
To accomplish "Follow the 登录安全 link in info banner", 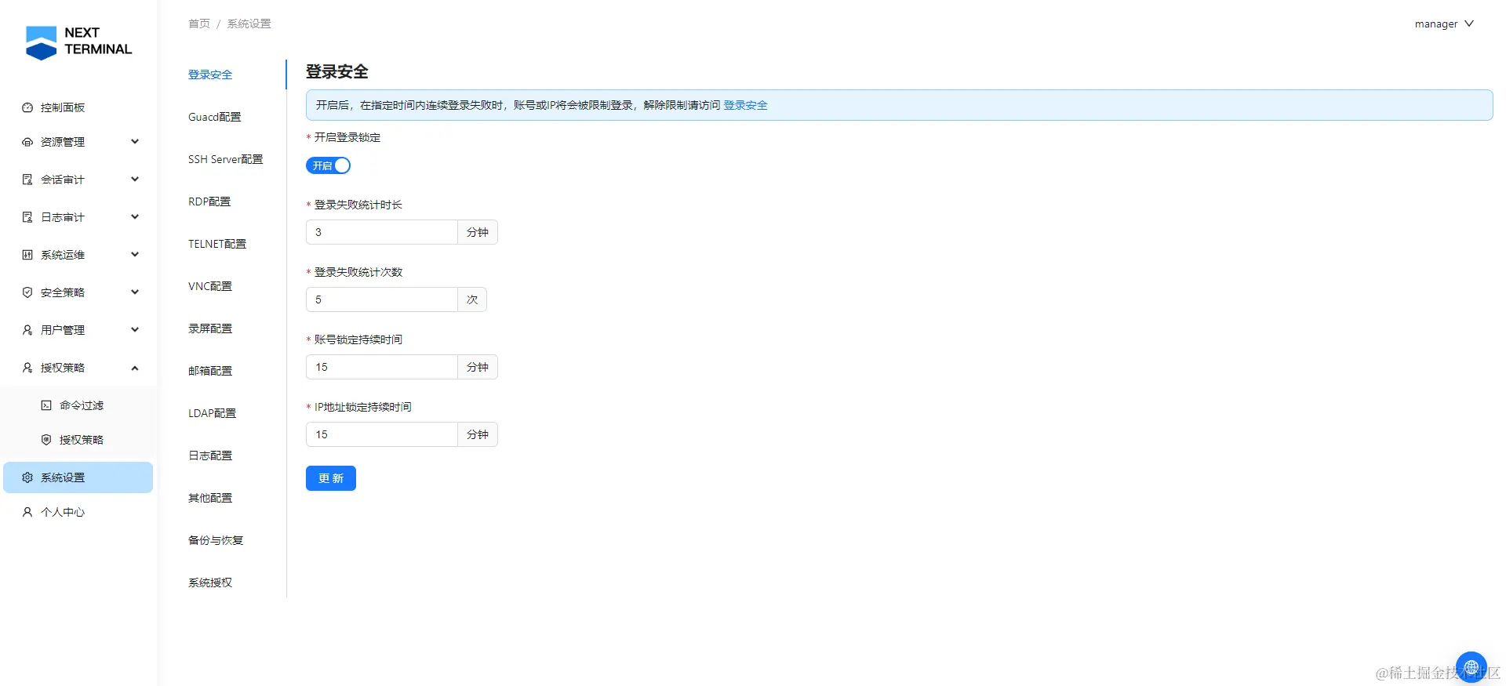I will point(745,105).
